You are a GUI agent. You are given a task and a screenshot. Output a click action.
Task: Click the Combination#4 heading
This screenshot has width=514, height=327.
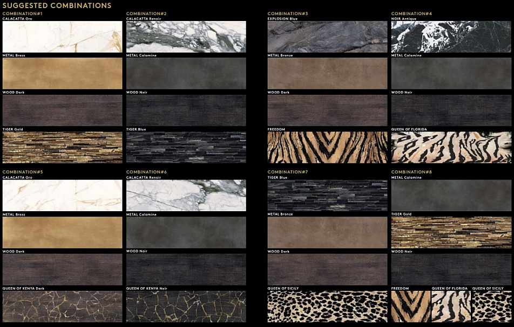point(411,13)
